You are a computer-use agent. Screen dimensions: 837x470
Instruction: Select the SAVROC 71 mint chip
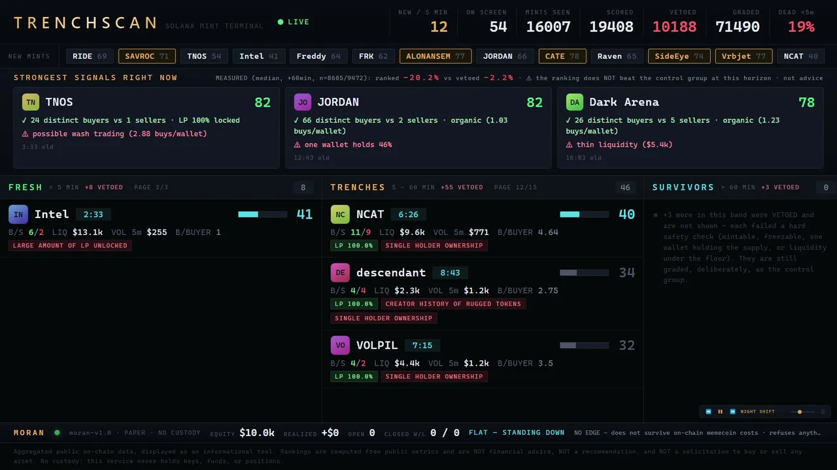(147, 56)
